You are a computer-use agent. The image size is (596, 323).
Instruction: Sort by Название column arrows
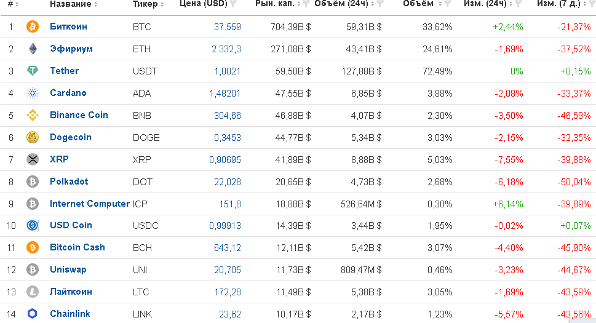tap(96, 4)
